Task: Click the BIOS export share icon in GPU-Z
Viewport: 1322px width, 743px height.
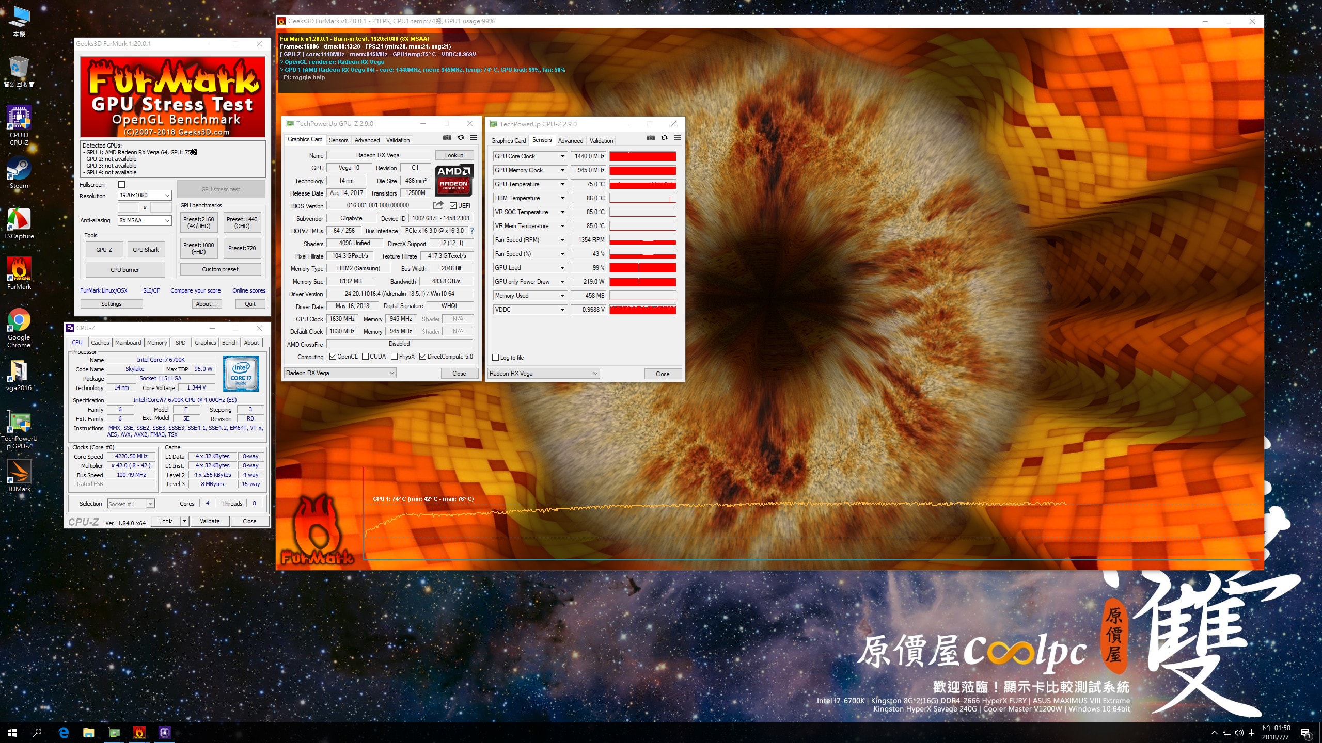Action: pos(438,205)
